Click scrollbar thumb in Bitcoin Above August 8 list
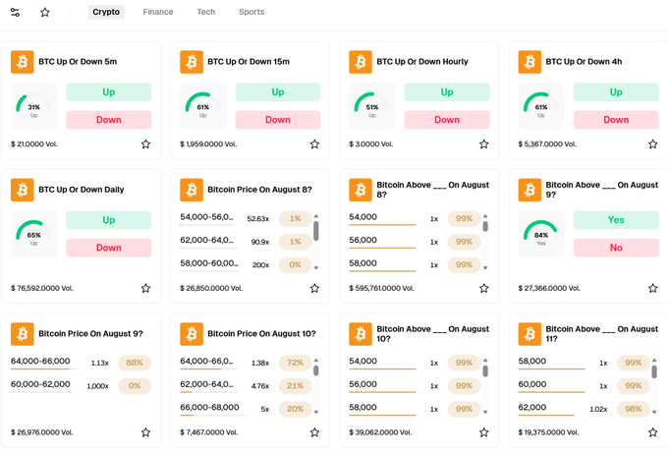This screenshot has width=668, height=454. [x=485, y=226]
